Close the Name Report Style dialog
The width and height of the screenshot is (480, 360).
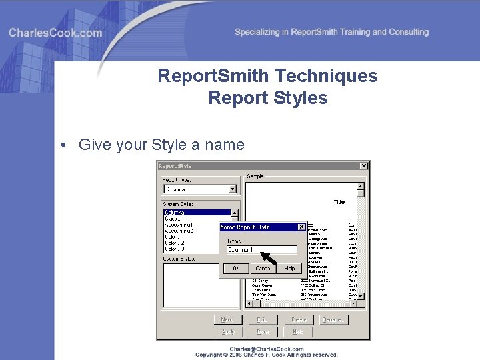(301, 227)
